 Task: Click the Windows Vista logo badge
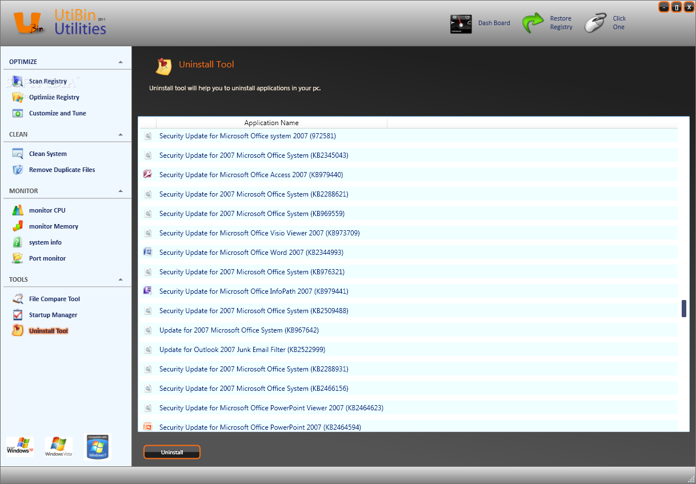click(x=58, y=446)
